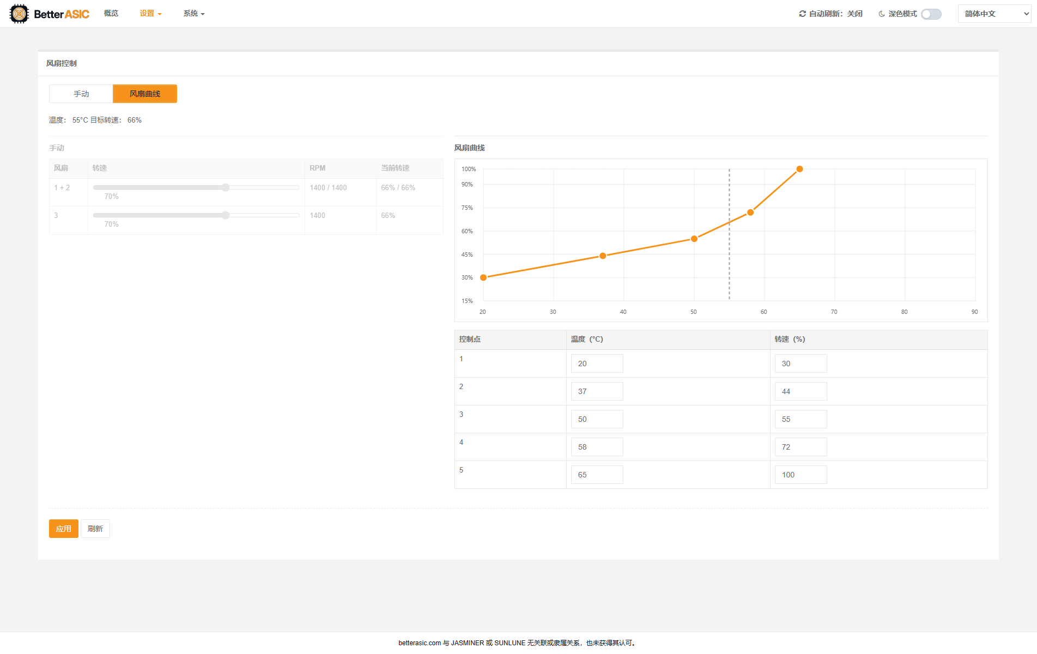Click the 应用 apply button
This screenshot has height=654, width=1037.
[64, 529]
